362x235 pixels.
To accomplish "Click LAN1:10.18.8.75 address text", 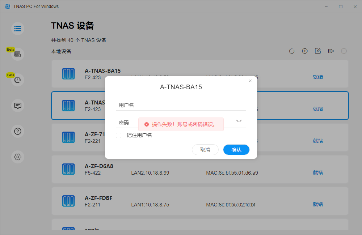I will point(150,205).
